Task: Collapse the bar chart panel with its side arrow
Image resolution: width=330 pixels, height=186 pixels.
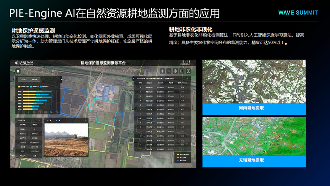Action: (x=61, y=79)
